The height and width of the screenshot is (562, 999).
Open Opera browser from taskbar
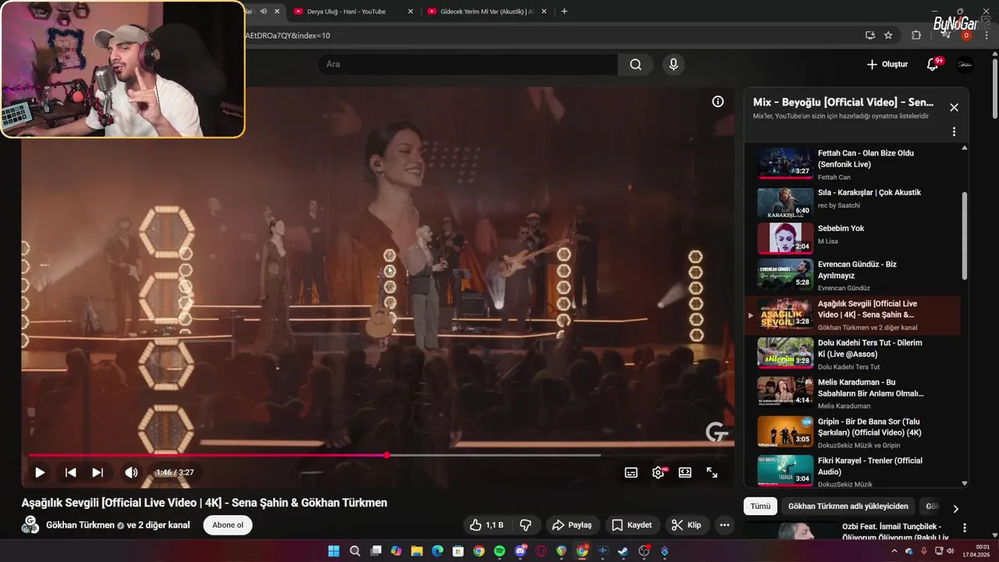(541, 551)
